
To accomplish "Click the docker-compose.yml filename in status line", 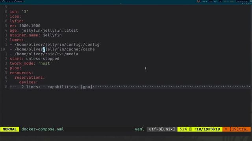I will (43, 129).
